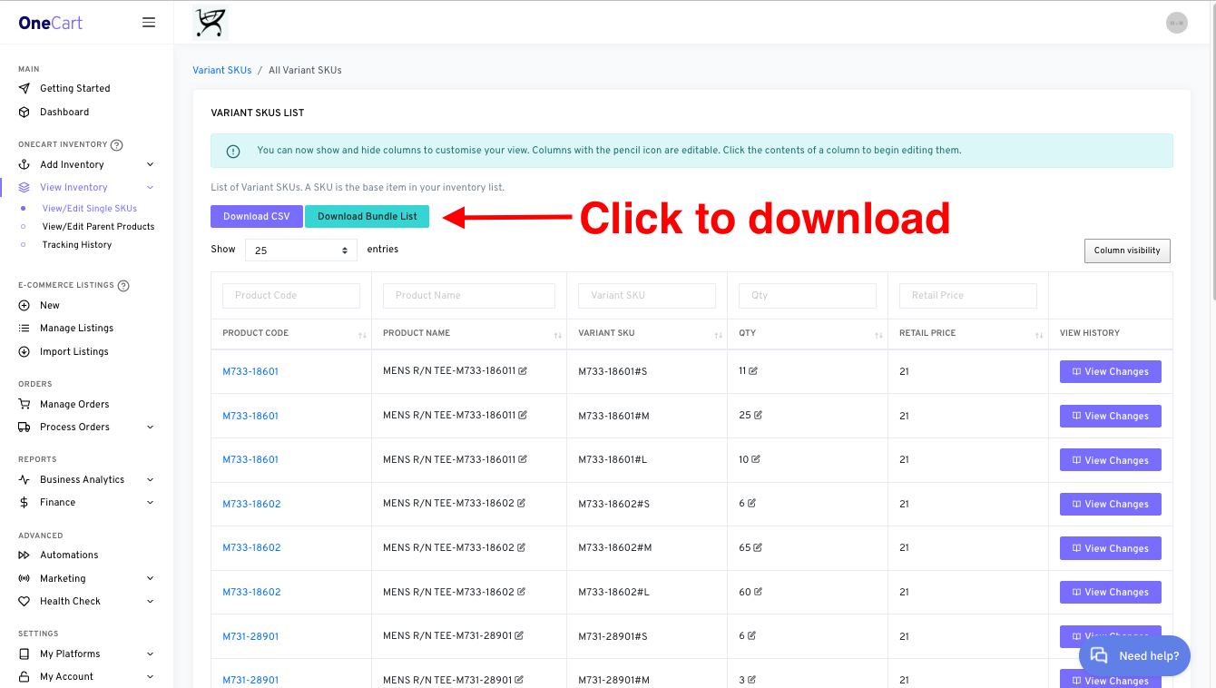Toggle the Column visibility button
The width and height of the screenshot is (1216, 688).
(x=1126, y=251)
